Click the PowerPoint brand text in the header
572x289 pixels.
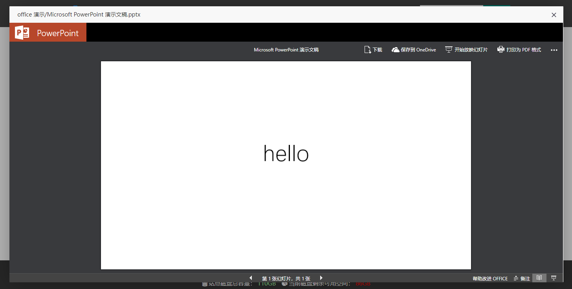tap(58, 33)
